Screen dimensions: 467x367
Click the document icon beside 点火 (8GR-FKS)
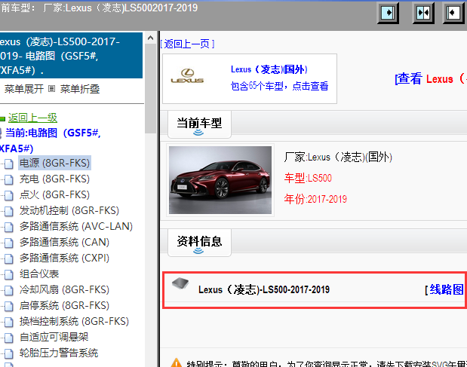point(9,194)
